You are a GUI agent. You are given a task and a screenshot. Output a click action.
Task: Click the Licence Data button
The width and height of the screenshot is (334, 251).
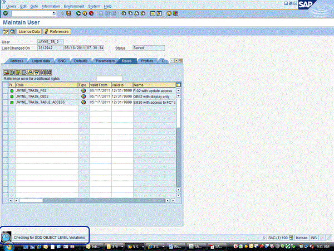(x=28, y=32)
